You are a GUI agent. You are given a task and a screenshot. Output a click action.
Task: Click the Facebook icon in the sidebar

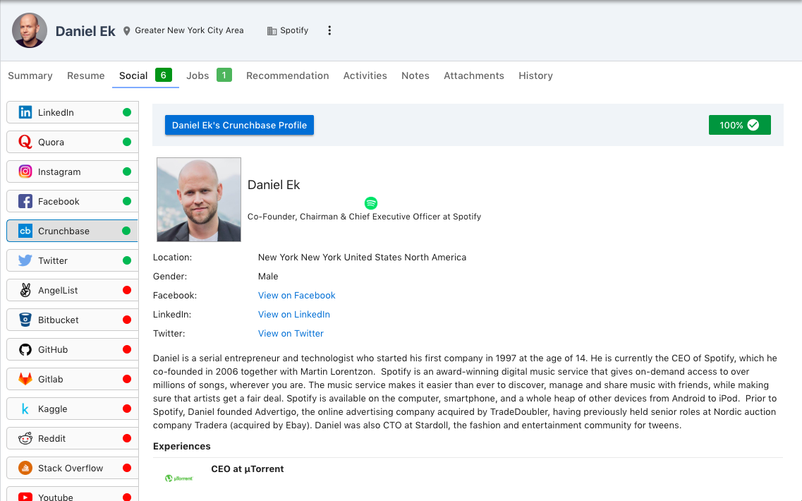[x=25, y=201]
